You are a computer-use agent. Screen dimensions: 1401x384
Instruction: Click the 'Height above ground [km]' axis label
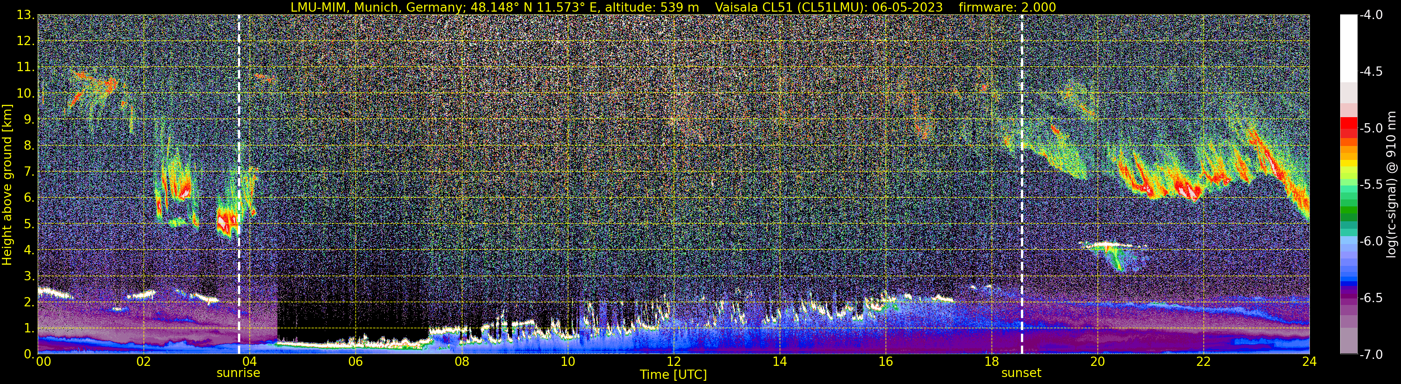[7, 185]
